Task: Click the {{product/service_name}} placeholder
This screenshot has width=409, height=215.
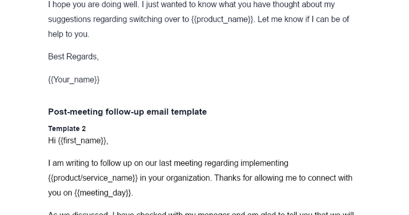Action: [x=93, y=178]
